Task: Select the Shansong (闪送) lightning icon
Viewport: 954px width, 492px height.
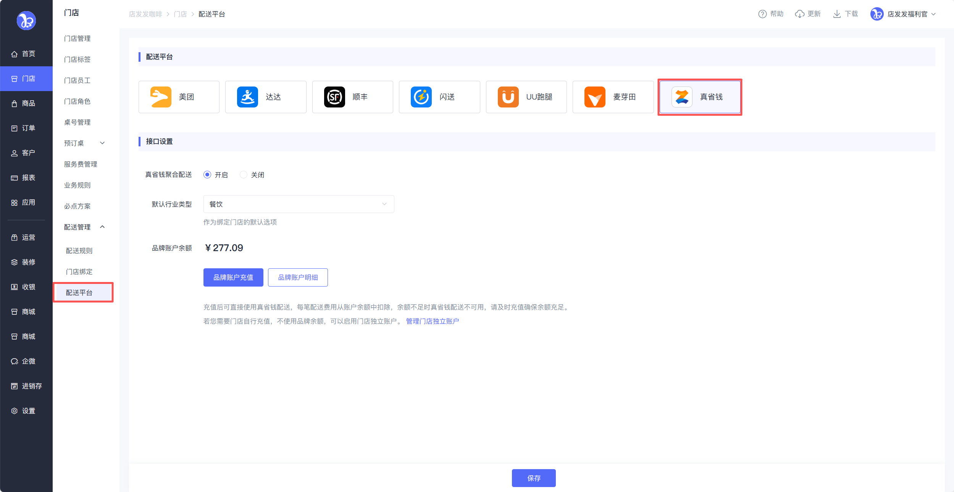Action: pos(421,97)
